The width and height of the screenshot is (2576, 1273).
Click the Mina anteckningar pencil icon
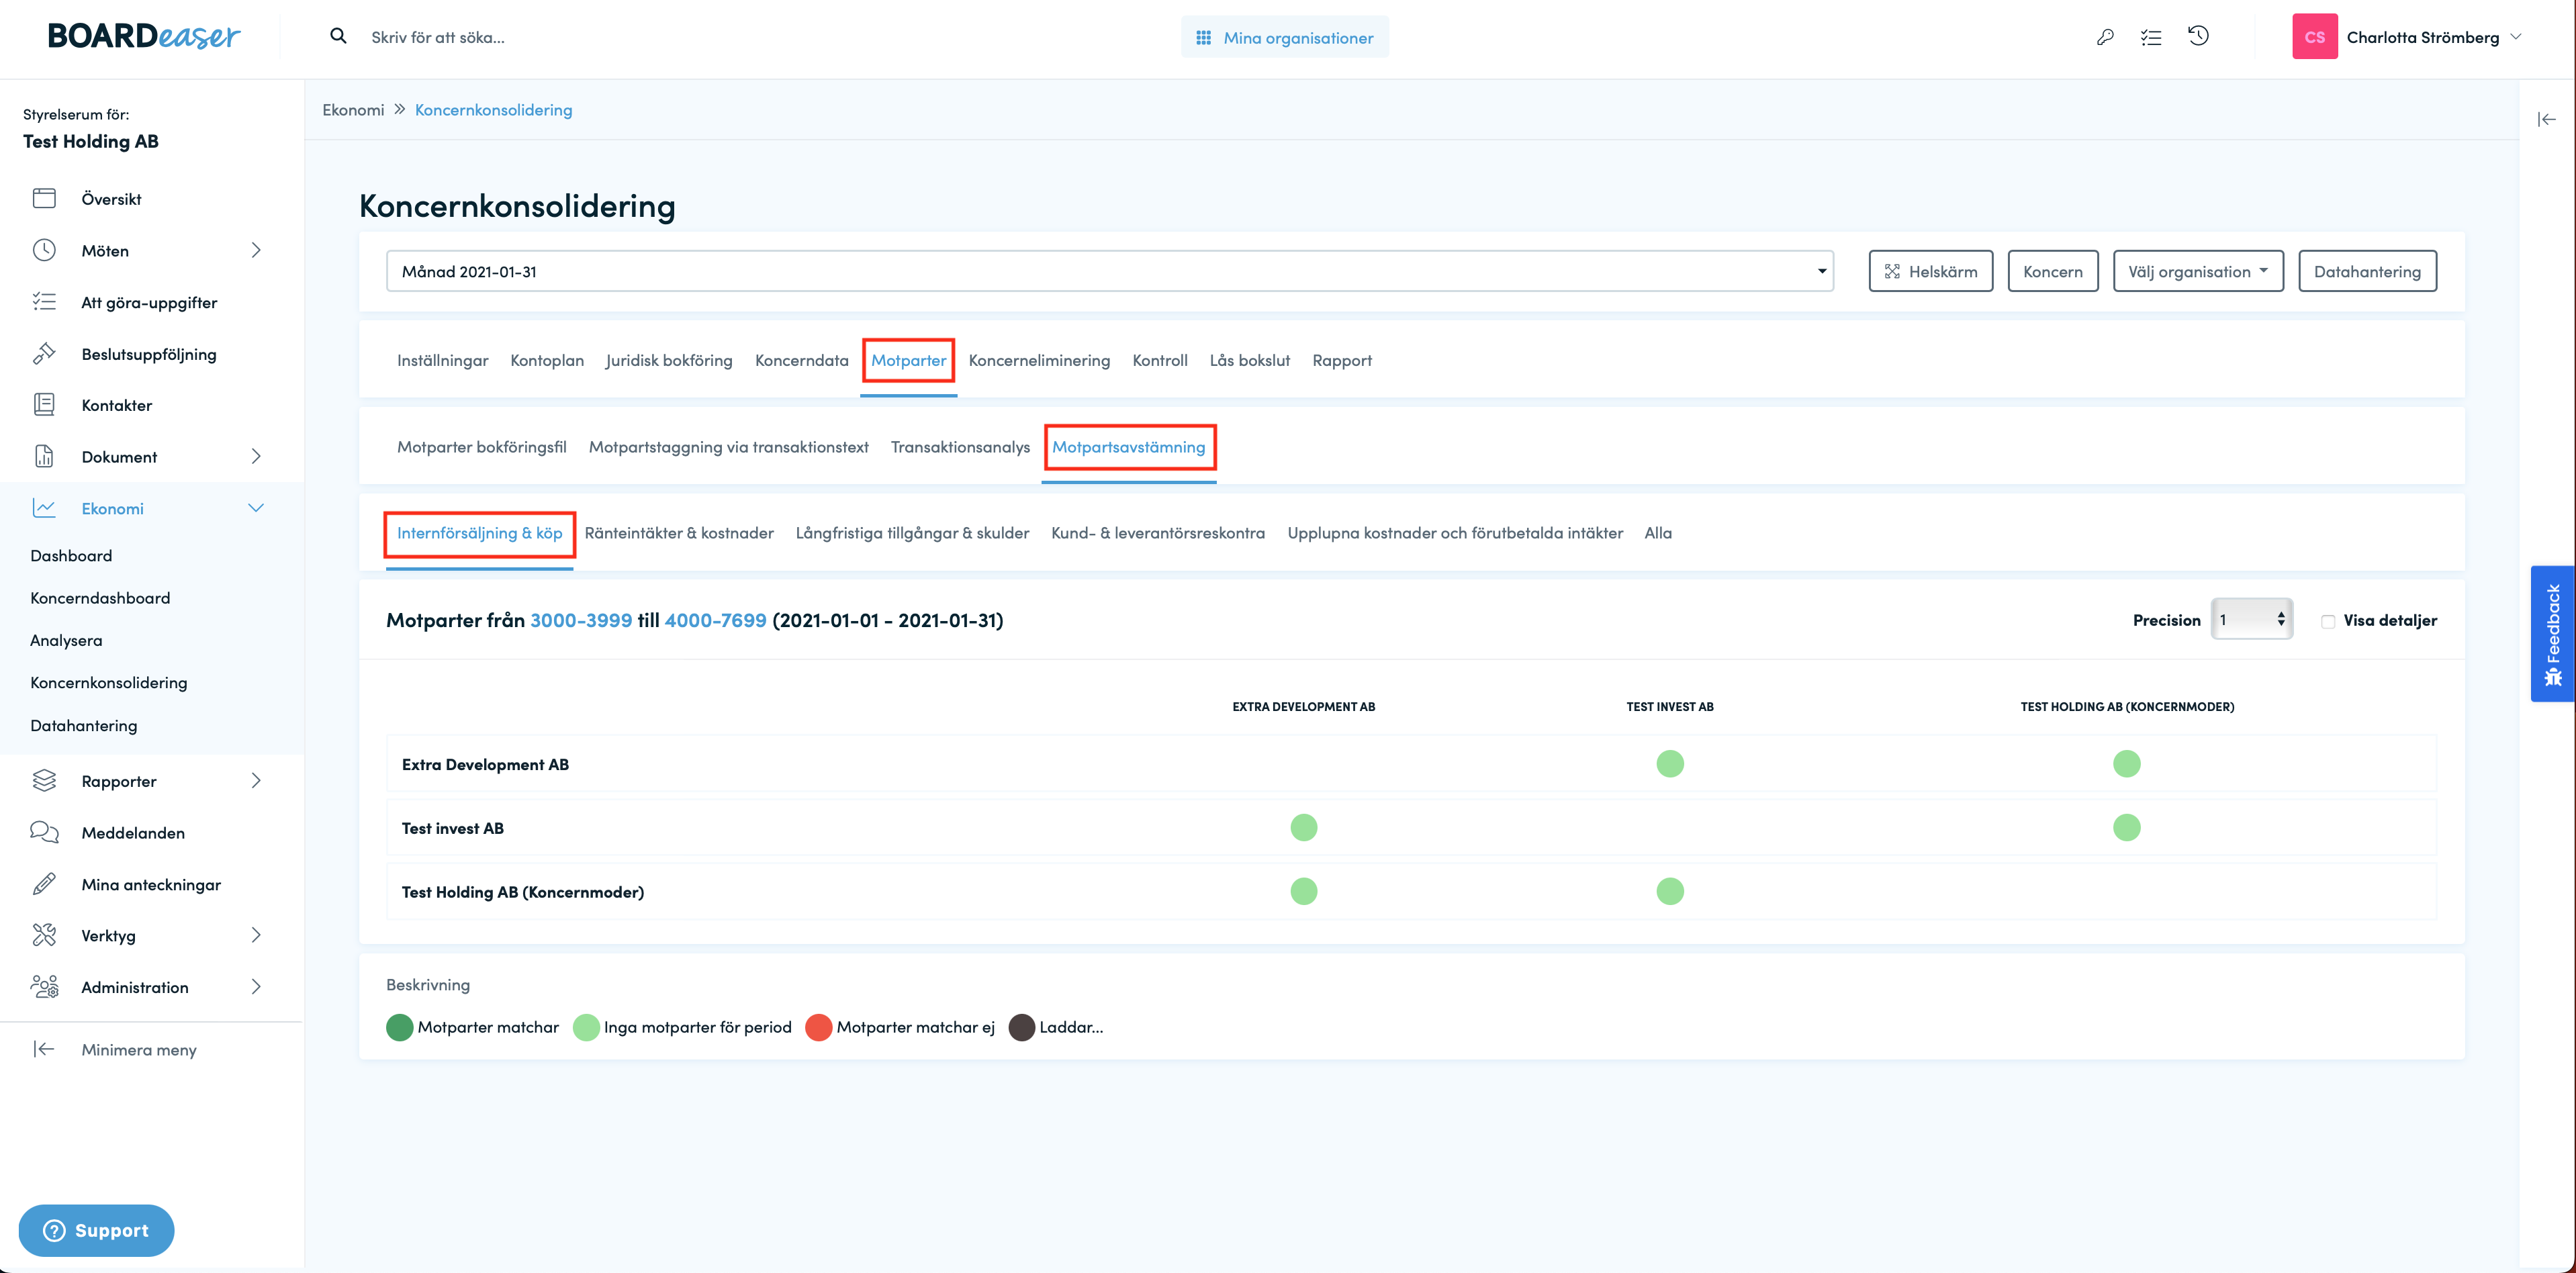[44, 884]
